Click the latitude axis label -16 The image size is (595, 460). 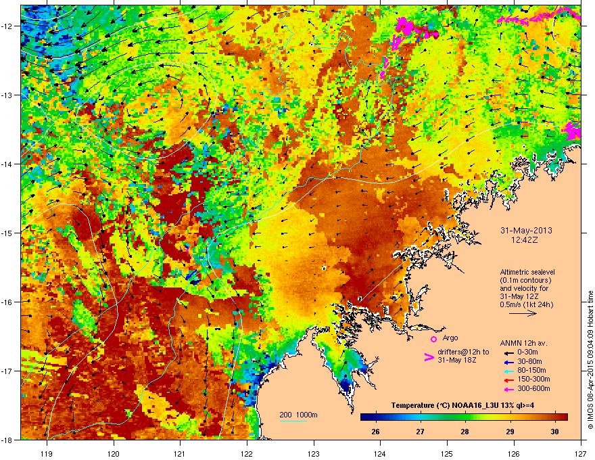coord(7,302)
